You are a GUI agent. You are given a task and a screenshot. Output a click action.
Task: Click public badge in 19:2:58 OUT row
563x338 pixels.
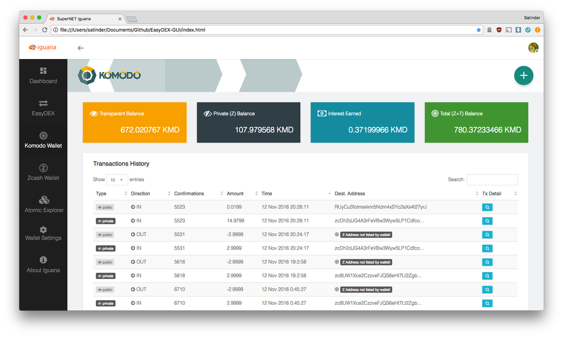point(105,262)
